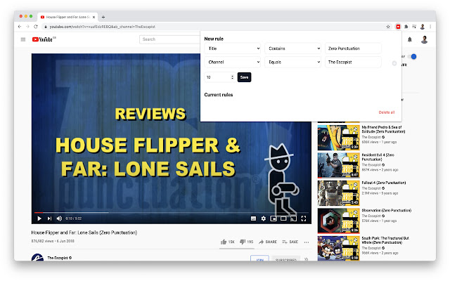Select the House Flipper YouTube tab
Image resolution: width=450 pixels, height=281 pixels.
(67, 17)
